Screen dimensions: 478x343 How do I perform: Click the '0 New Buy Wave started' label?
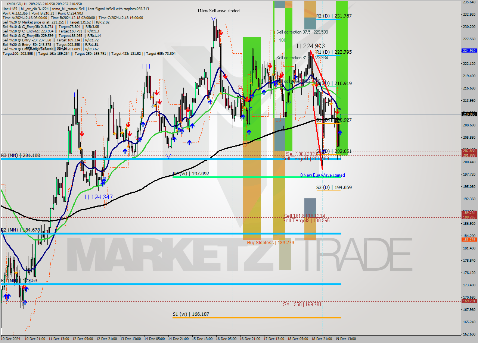coord(323,175)
